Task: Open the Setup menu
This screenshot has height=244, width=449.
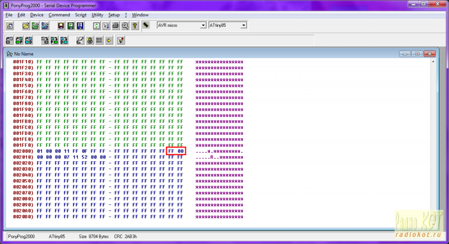Action: [114, 15]
